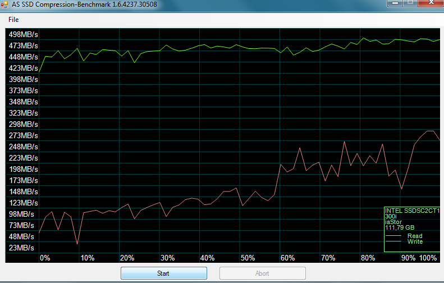Click the 10% compression axis label

click(x=88, y=258)
